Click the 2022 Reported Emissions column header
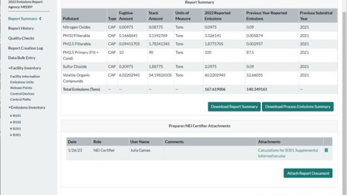347x195 pixels. tap(224, 16)
